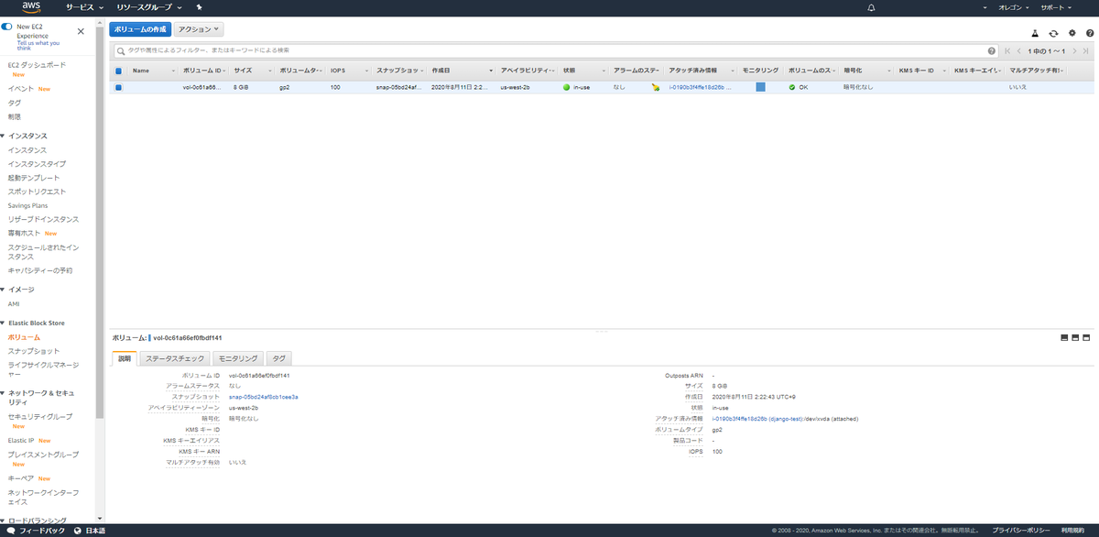The image size is (1099, 537).
Task: Go to first page of results
Action: click(1007, 50)
